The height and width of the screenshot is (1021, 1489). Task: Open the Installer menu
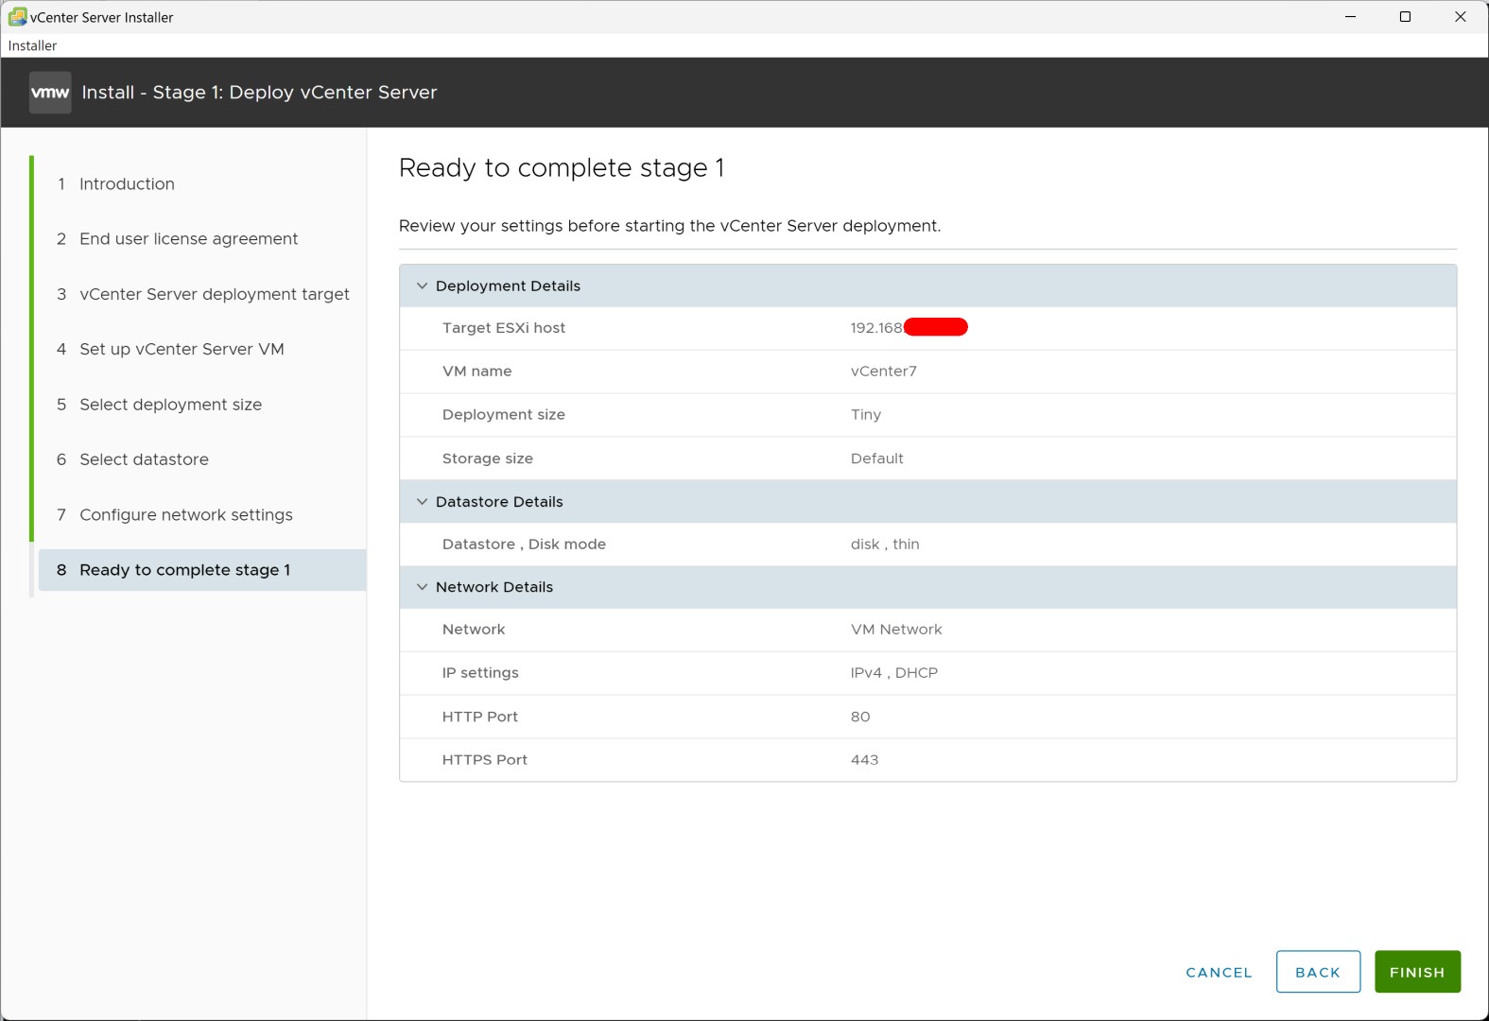(32, 45)
